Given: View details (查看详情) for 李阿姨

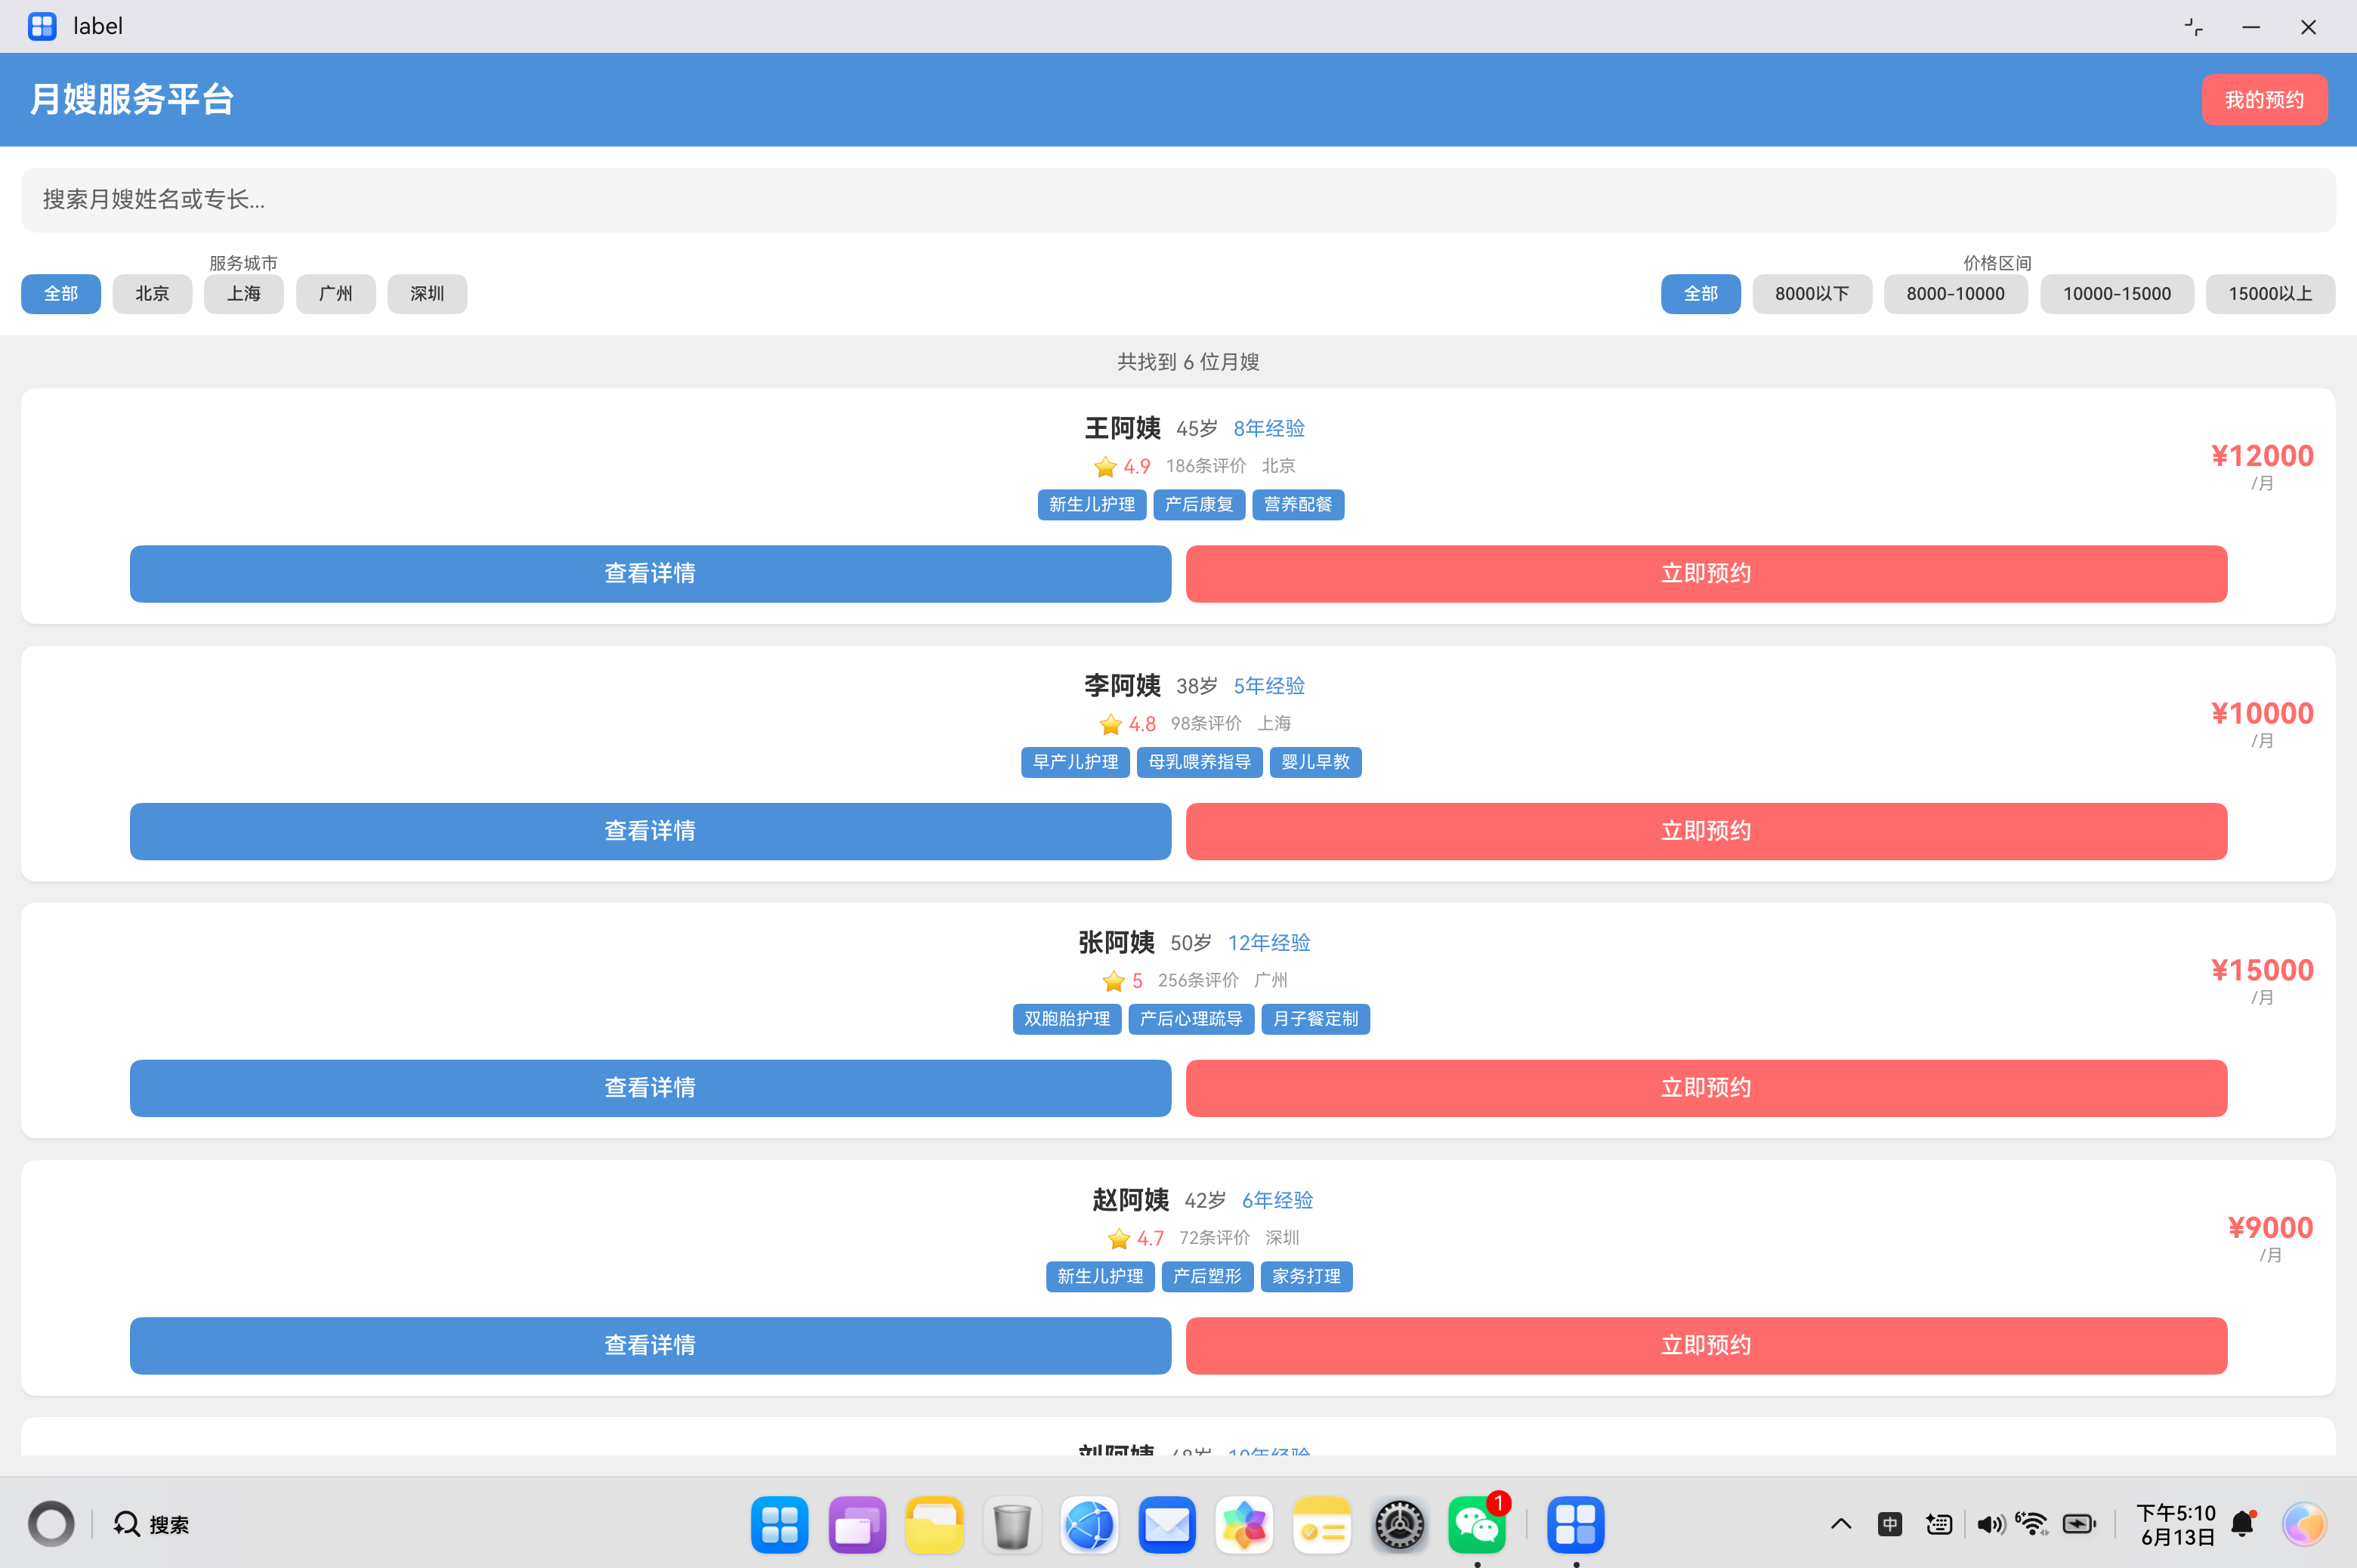Looking at the screenshot, I should pos(650,832).
